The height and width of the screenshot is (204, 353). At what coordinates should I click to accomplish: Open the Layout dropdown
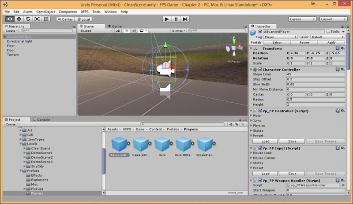333,19
